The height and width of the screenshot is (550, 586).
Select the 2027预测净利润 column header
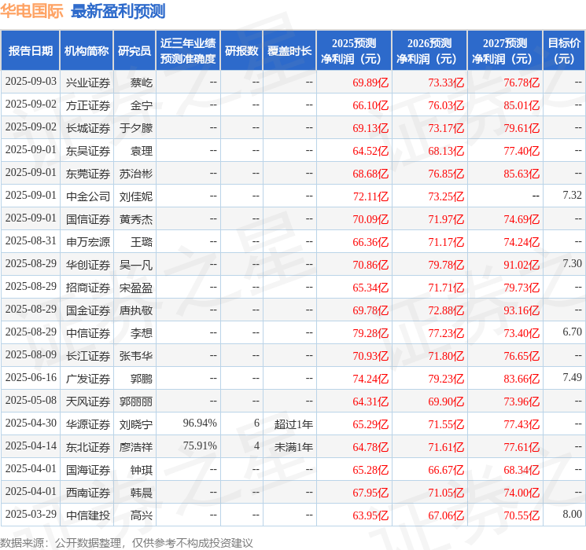pos(505,51)
